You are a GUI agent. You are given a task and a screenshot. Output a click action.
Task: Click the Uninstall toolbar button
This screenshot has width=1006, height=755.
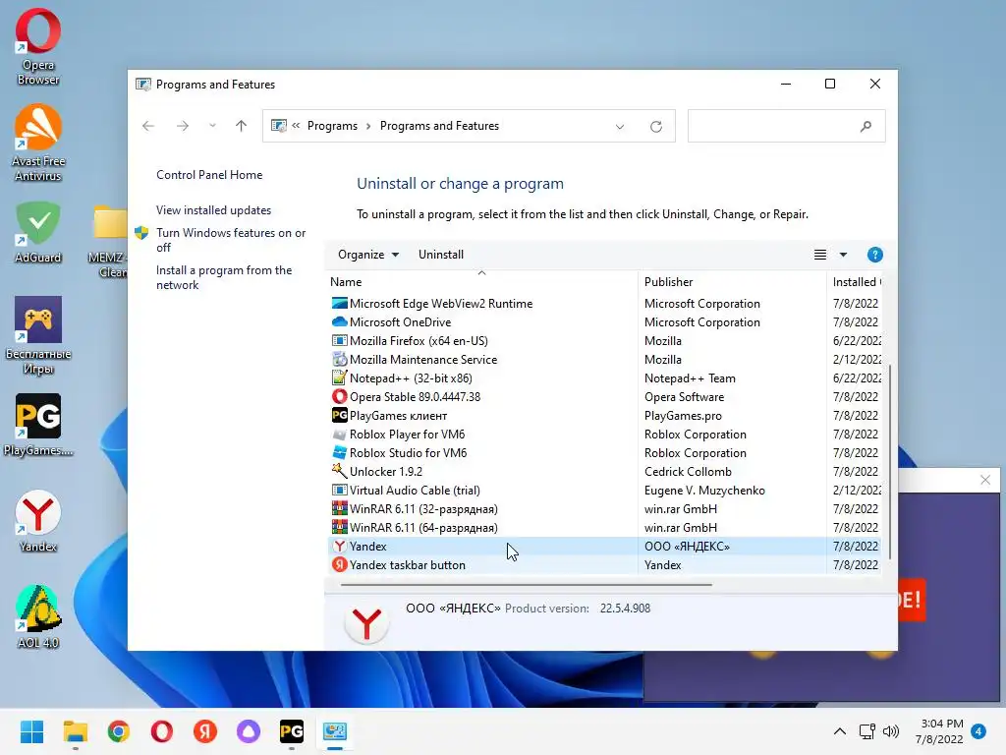tap(441, 255)
